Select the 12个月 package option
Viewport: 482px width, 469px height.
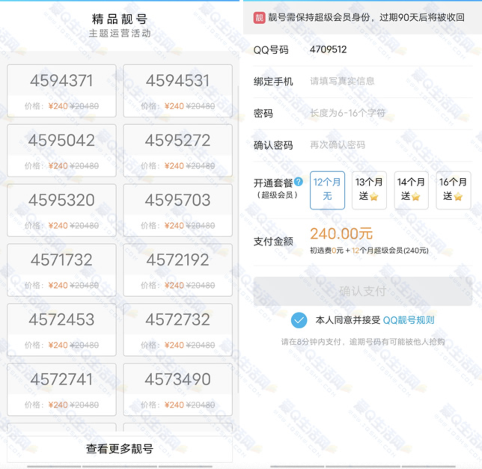[327, 190]
